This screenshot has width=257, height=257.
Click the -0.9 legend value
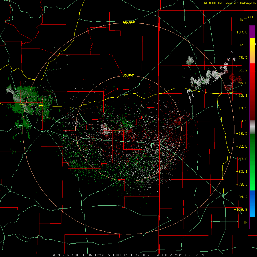pos(243,121)
